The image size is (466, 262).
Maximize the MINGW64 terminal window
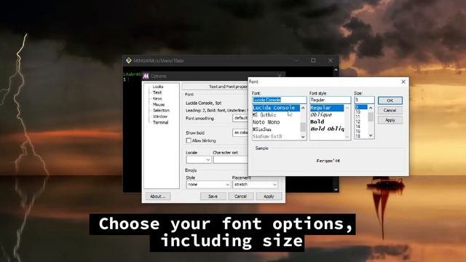click(313, 60)
